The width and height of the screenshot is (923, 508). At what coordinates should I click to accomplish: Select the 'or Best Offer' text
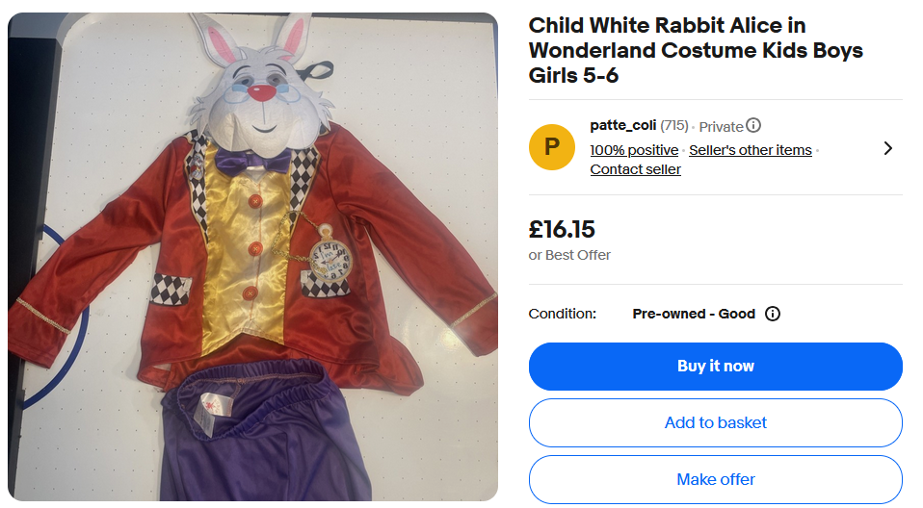(x=569, y=255)
